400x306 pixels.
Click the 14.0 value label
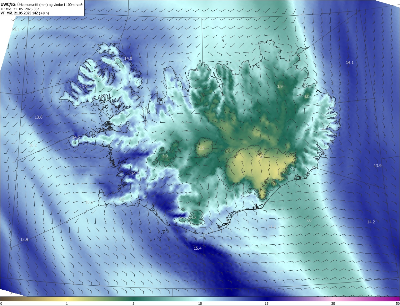[128, 59]
